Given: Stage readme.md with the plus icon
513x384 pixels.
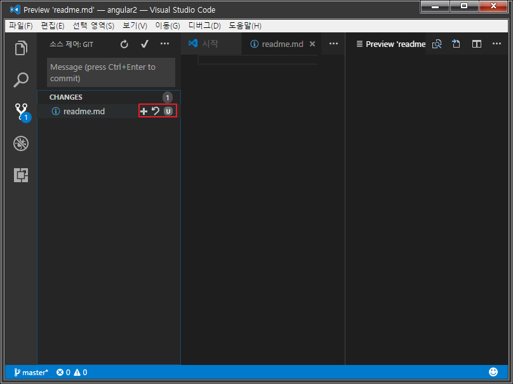Looking at the screenshot, I should click(x=143, y=111).
